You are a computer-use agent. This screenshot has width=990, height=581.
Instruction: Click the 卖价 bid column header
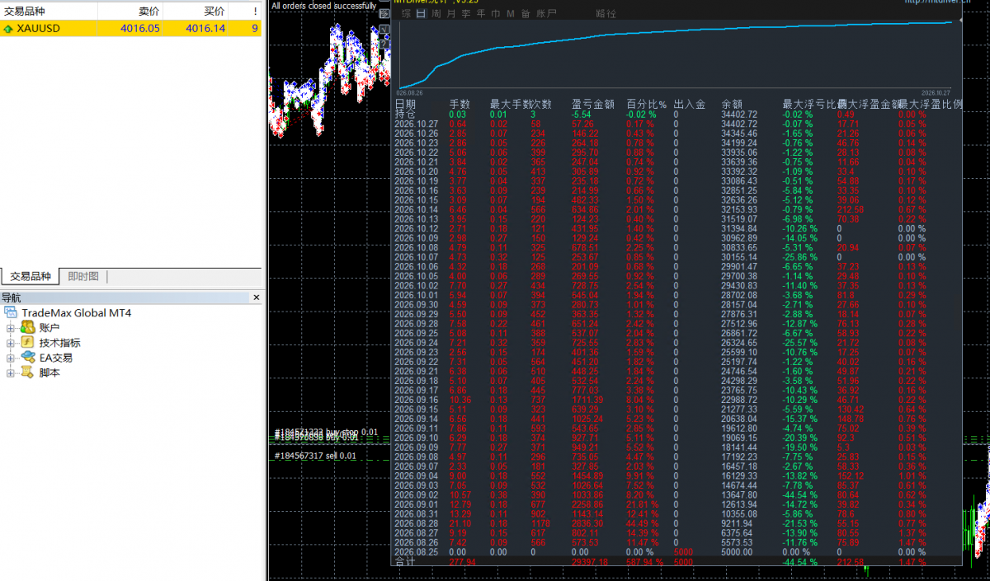click(130, 11)
